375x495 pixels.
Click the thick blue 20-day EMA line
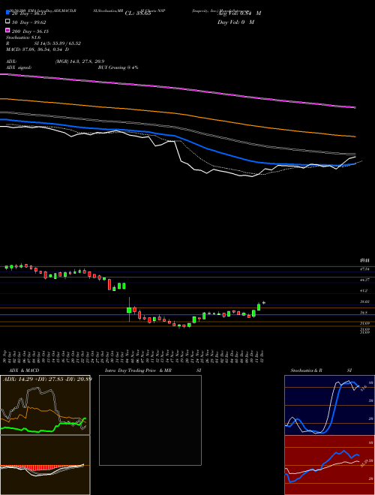[x=178, y=136]
